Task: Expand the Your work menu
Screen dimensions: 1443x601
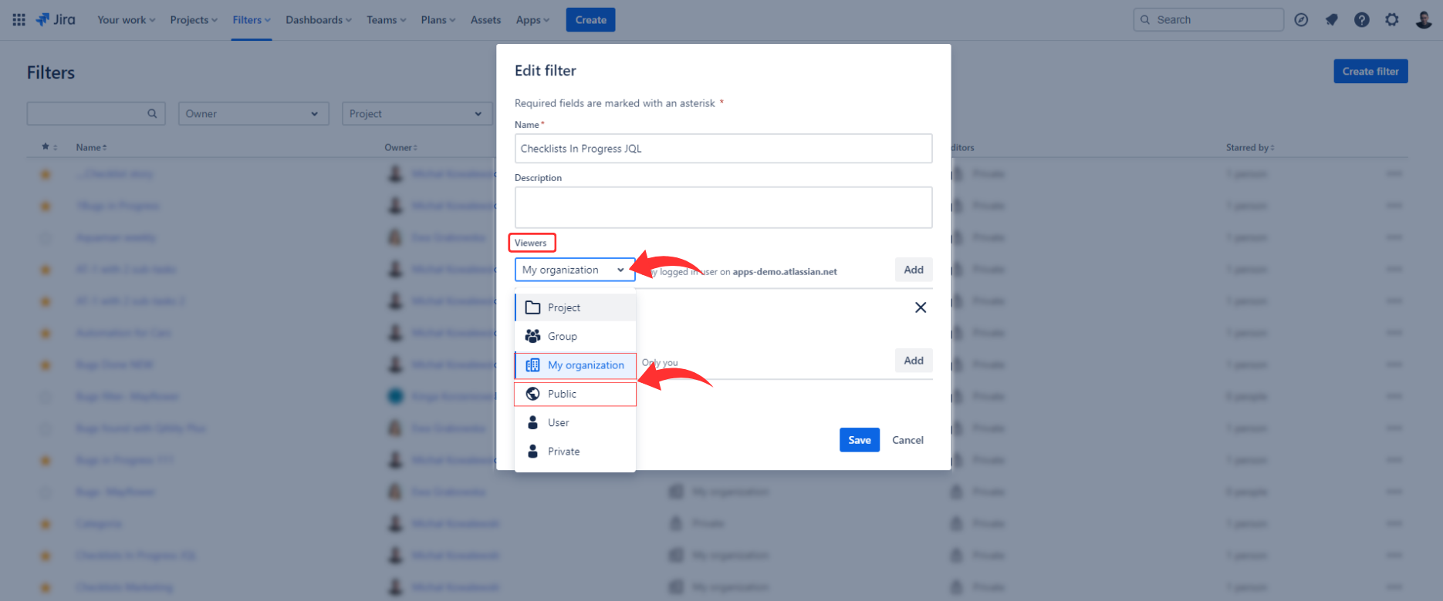Action: pos(127,20)
